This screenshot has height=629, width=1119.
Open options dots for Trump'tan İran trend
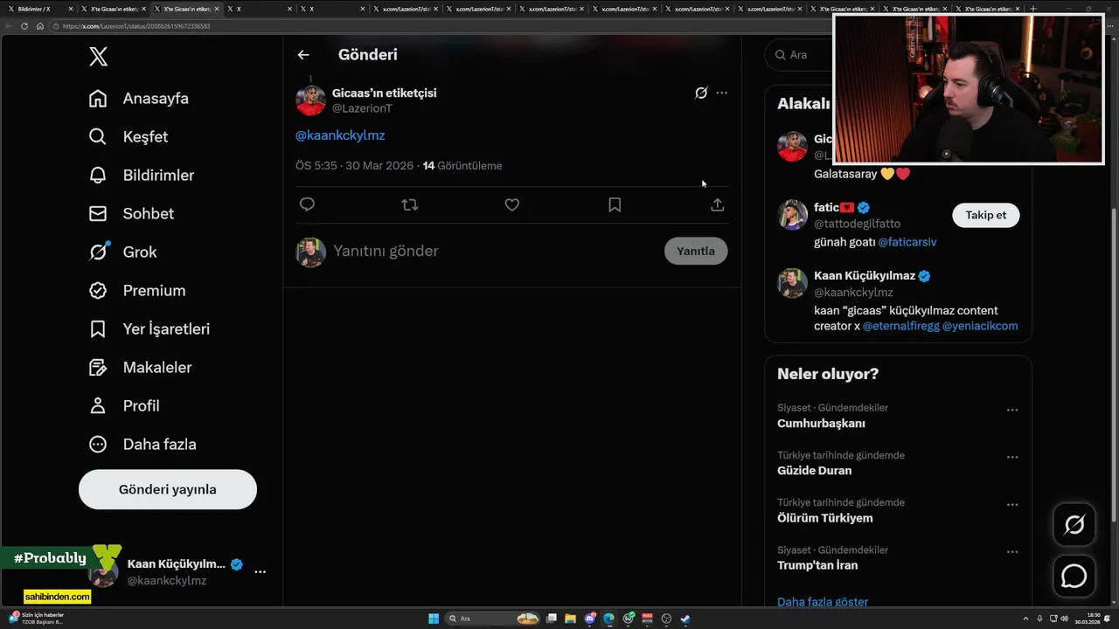[x=1011, y=552]
